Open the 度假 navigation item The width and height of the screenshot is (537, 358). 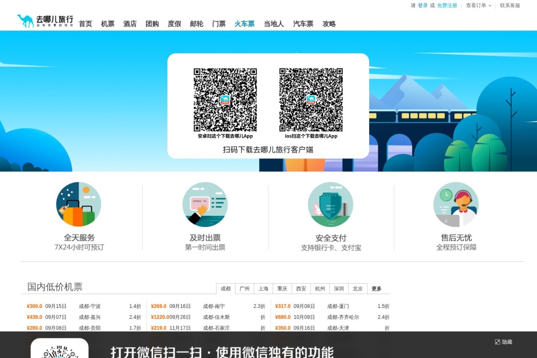175,24
